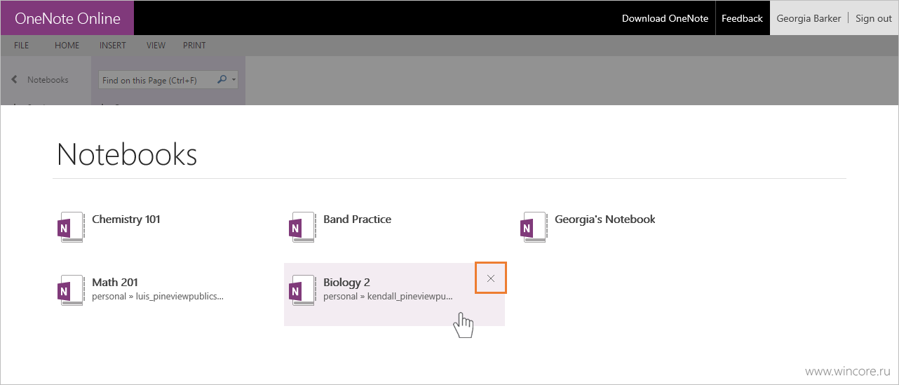The image size is (899, 385).
Task: Select the VIEW tab
Action: [156, 46]
